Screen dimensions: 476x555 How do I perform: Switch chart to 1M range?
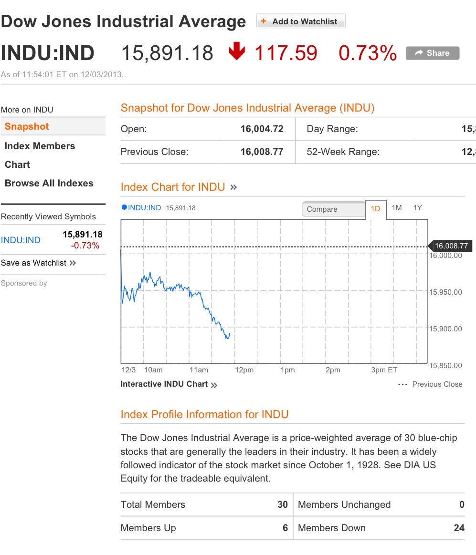397,208
